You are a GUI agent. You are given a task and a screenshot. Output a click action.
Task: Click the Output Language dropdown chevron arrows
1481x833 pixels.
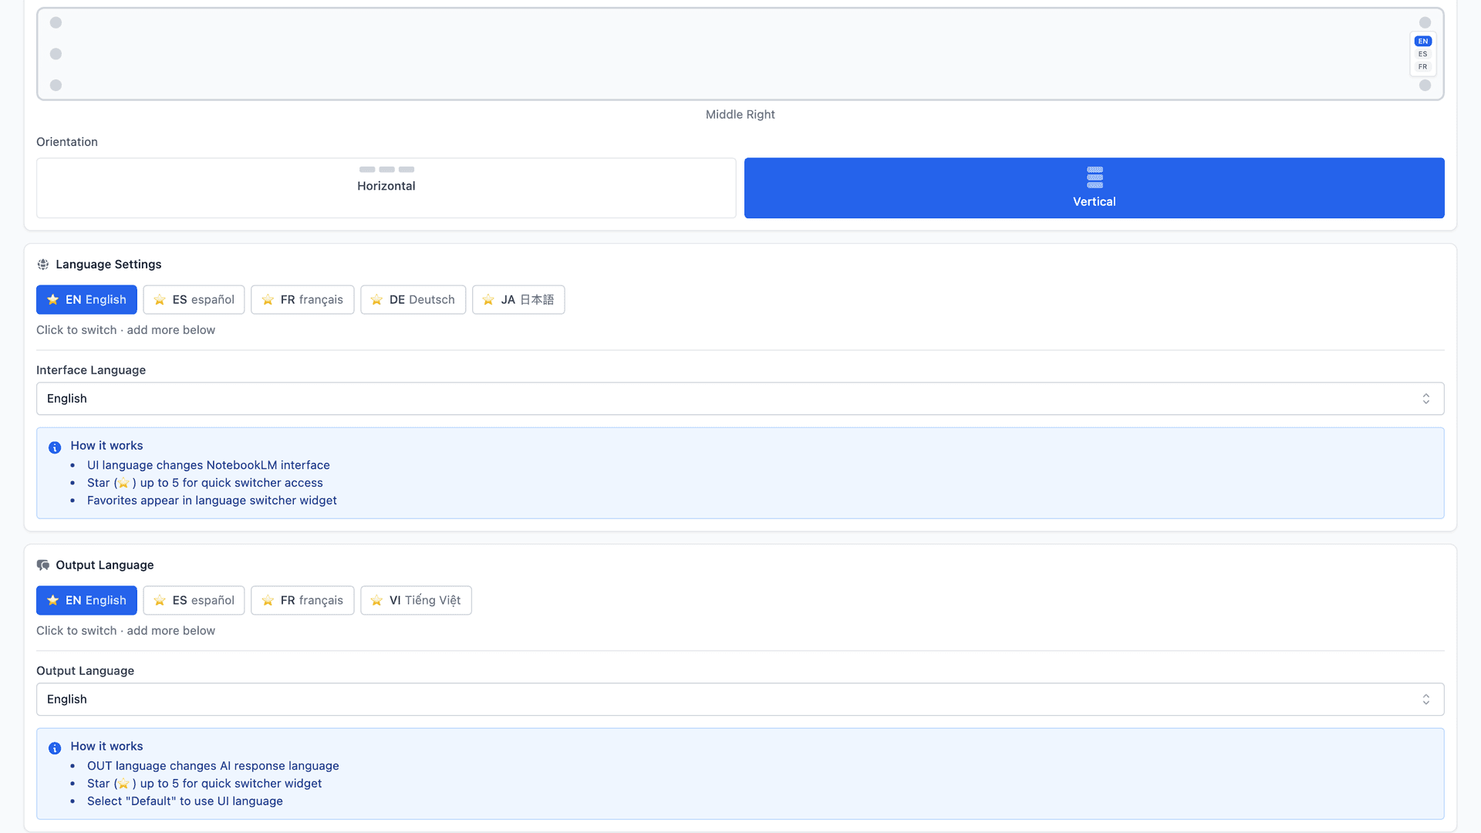coord(1425,700)
